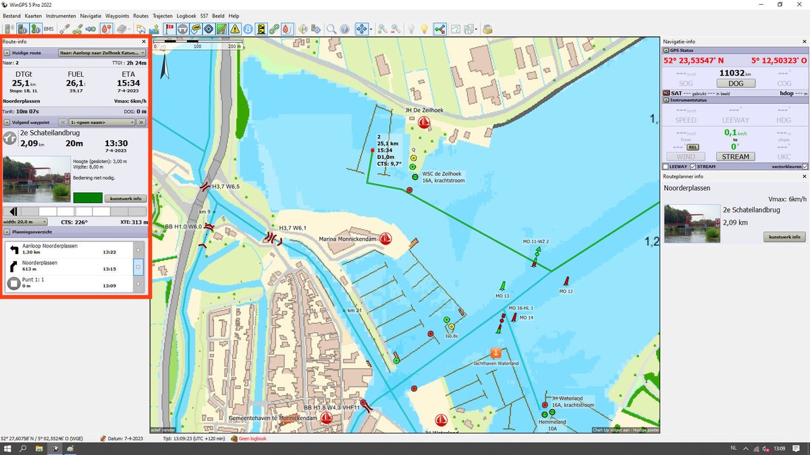The image size is (810, 455).
Task: Click the orange Jachthaven Waterland anchor symbol
Action: 495,353
